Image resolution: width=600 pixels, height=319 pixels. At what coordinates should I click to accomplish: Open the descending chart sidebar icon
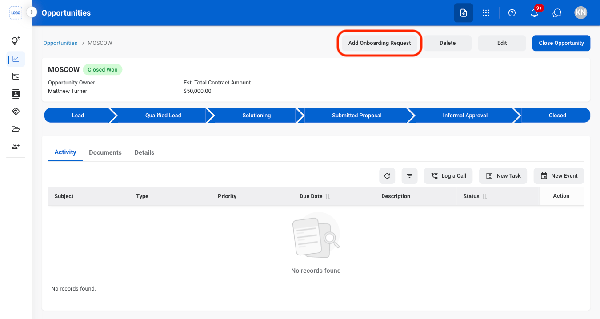(16, 76)
